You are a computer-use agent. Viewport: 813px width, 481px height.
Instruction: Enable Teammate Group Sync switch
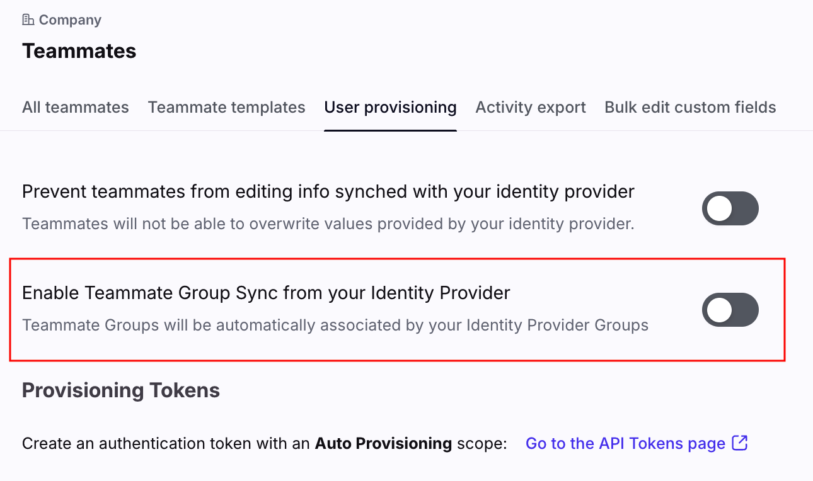[x=730, y=310]
